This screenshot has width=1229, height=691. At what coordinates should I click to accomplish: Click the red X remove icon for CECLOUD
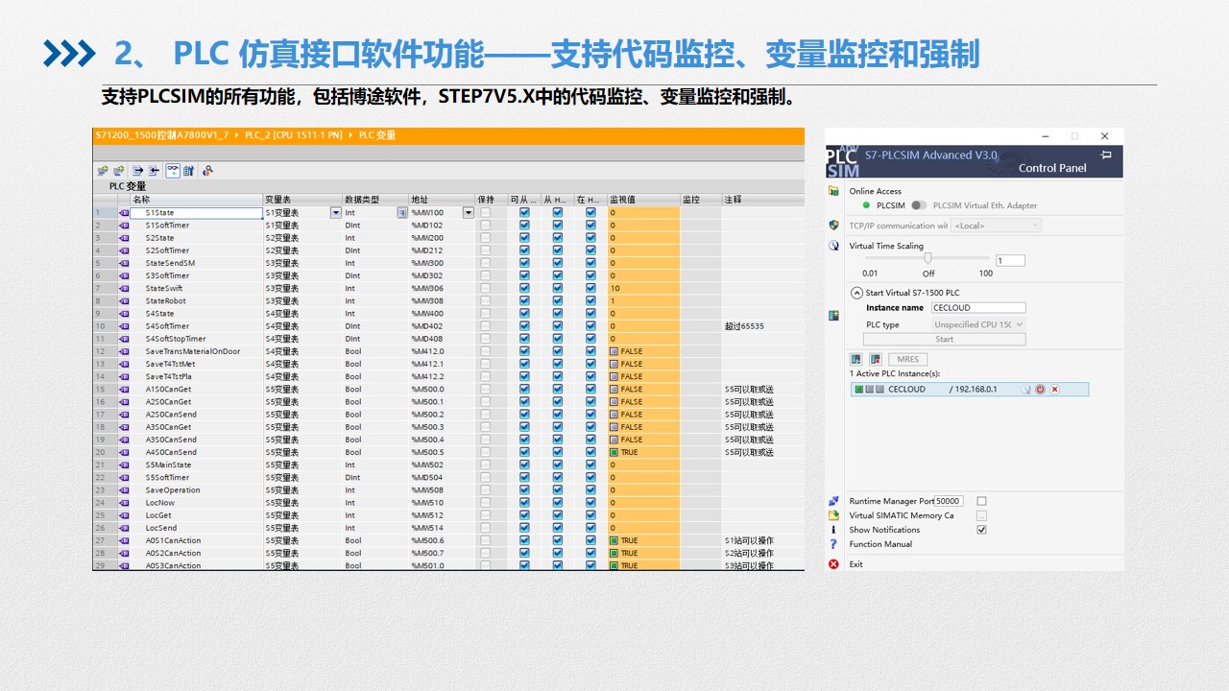[1054, 389]
